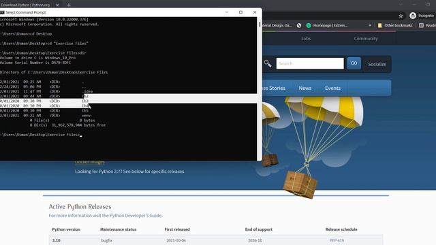Click the bugfix maintenance status cell
The image size is (436, 245).
coord(106,240)
